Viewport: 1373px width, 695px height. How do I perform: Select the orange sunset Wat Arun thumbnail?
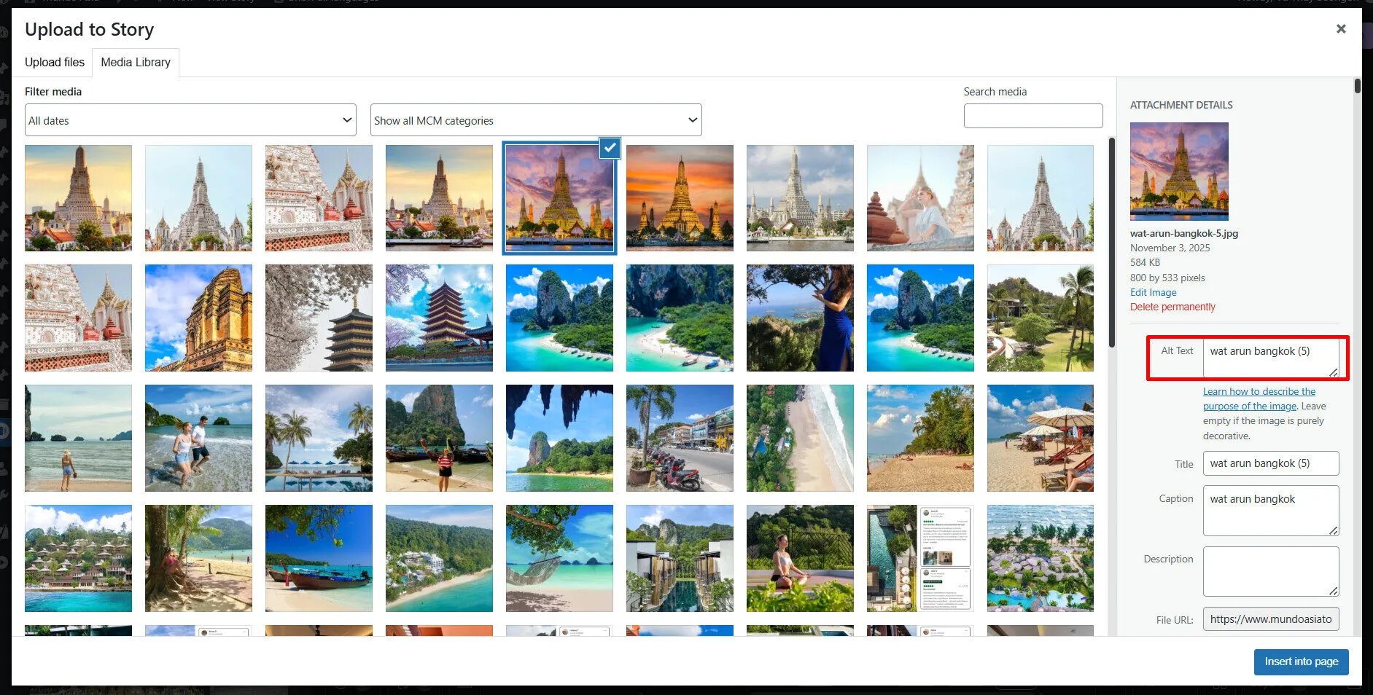point(680,198)
